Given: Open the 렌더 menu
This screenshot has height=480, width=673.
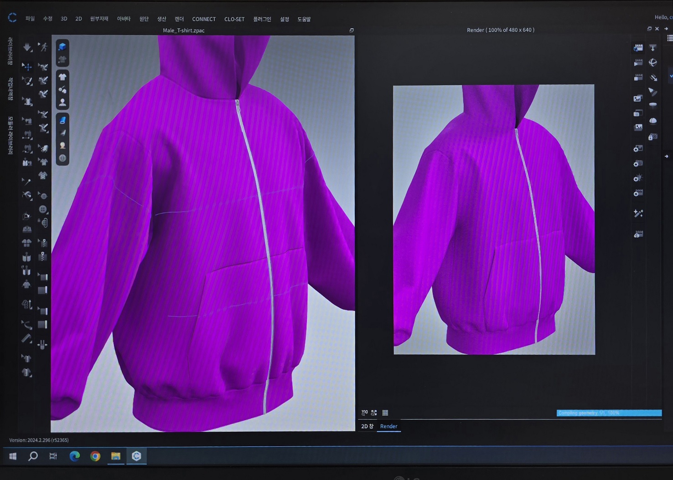Looking at the screenshot, I should [x=179, y=19].
